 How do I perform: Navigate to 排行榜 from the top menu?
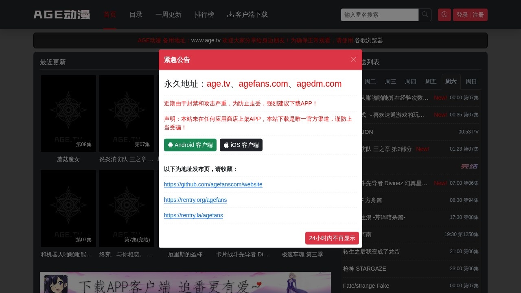(204, 15)
